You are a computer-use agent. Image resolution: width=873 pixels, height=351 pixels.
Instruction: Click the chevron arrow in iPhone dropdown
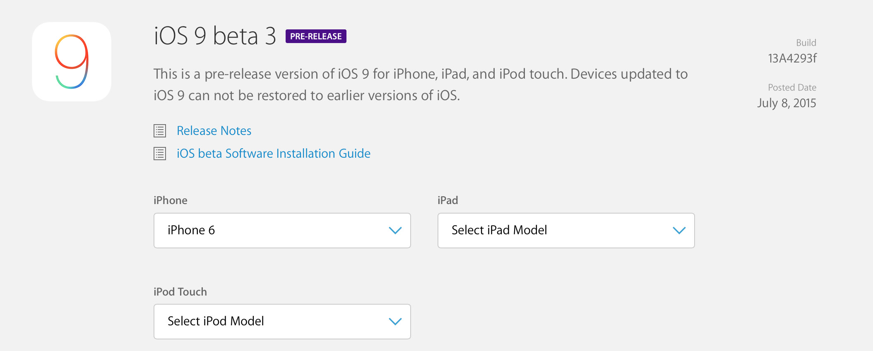(x=395, y=231)
